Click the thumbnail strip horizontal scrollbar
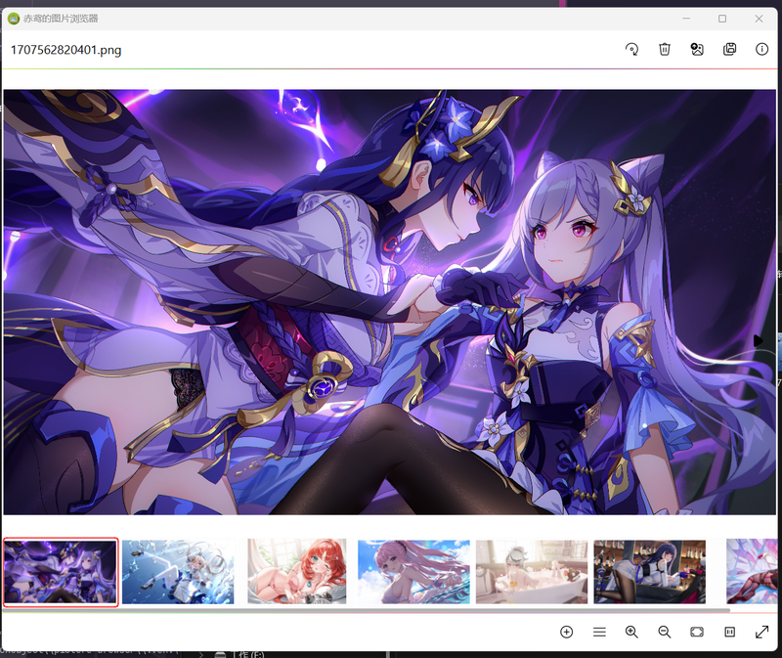This screenshot has height=658, width=782. [x=367, y=610]
